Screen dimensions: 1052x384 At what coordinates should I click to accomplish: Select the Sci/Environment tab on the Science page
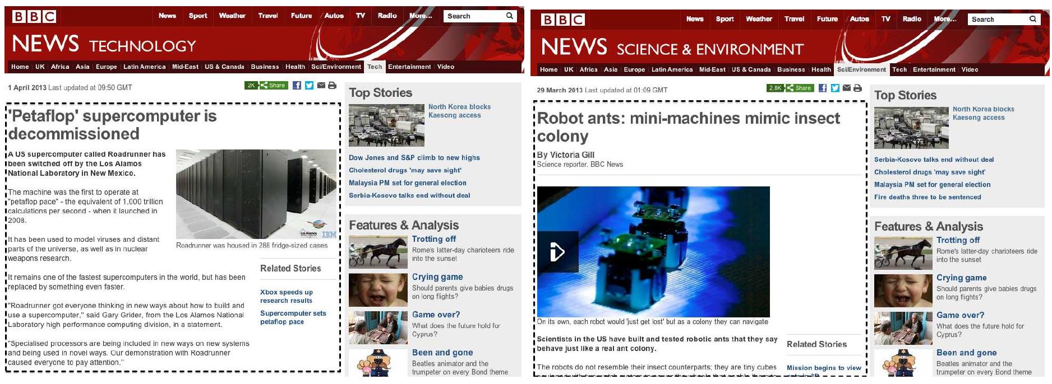point(861,70)
